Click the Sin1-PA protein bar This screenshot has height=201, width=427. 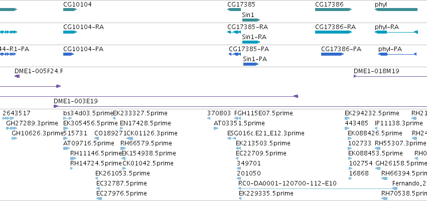(251, 64)
